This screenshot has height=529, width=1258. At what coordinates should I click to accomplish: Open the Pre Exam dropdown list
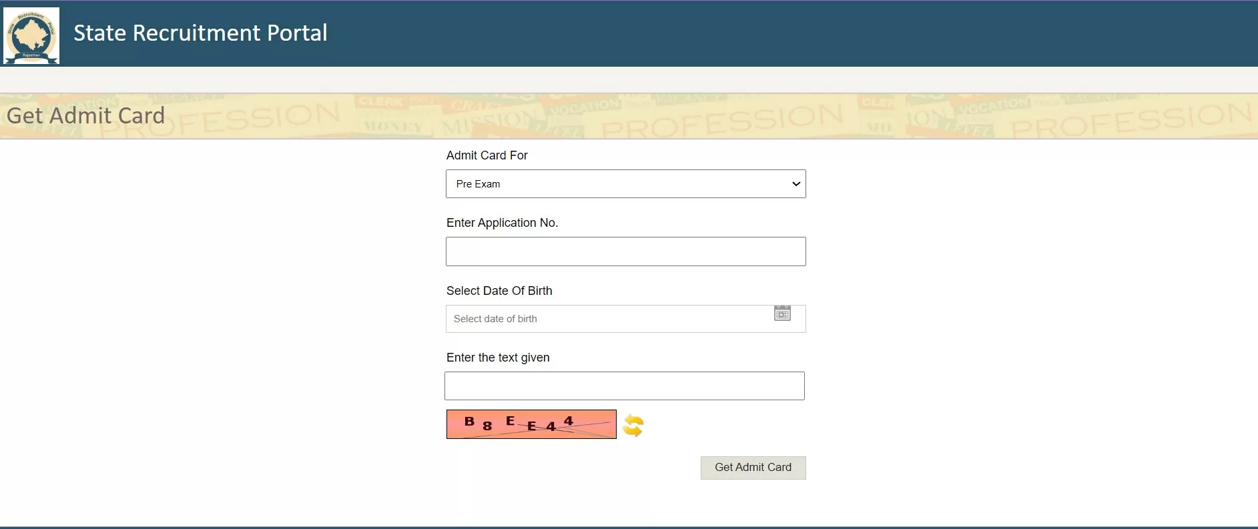pyautogui.click(x=625, y=184)
